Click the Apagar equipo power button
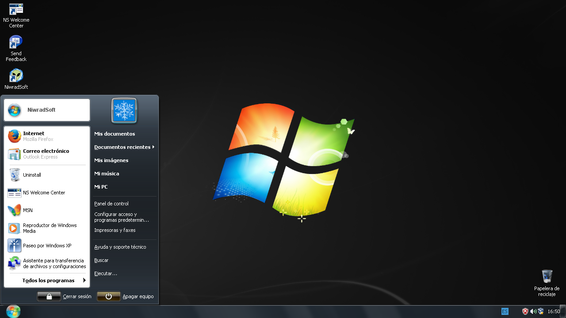566x318 pixels. (126, 296)
